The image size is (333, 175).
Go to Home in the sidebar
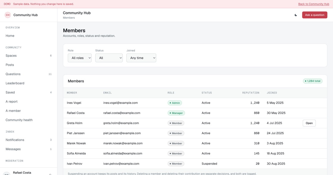point(29,36)
